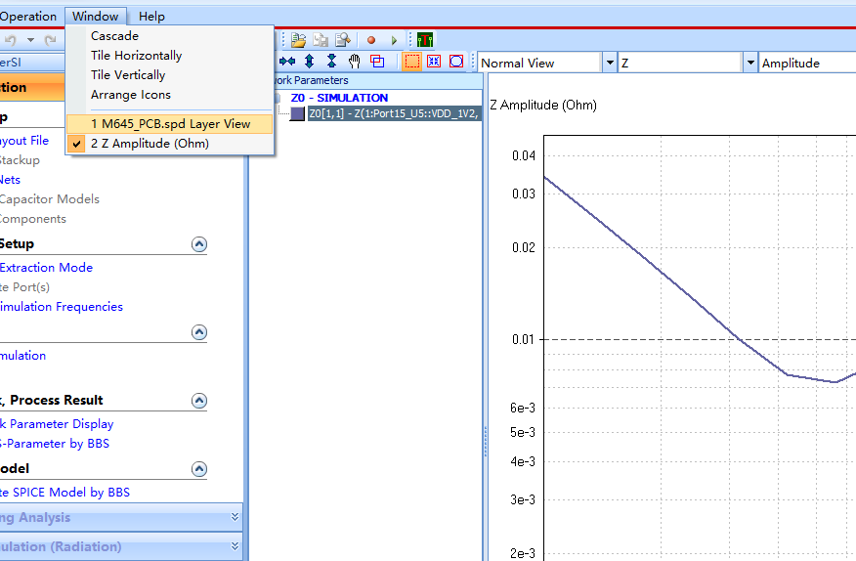This screenshot has width=856, height=561.
Task: Click the grayed Stackup item
Action: coord(20,160)
